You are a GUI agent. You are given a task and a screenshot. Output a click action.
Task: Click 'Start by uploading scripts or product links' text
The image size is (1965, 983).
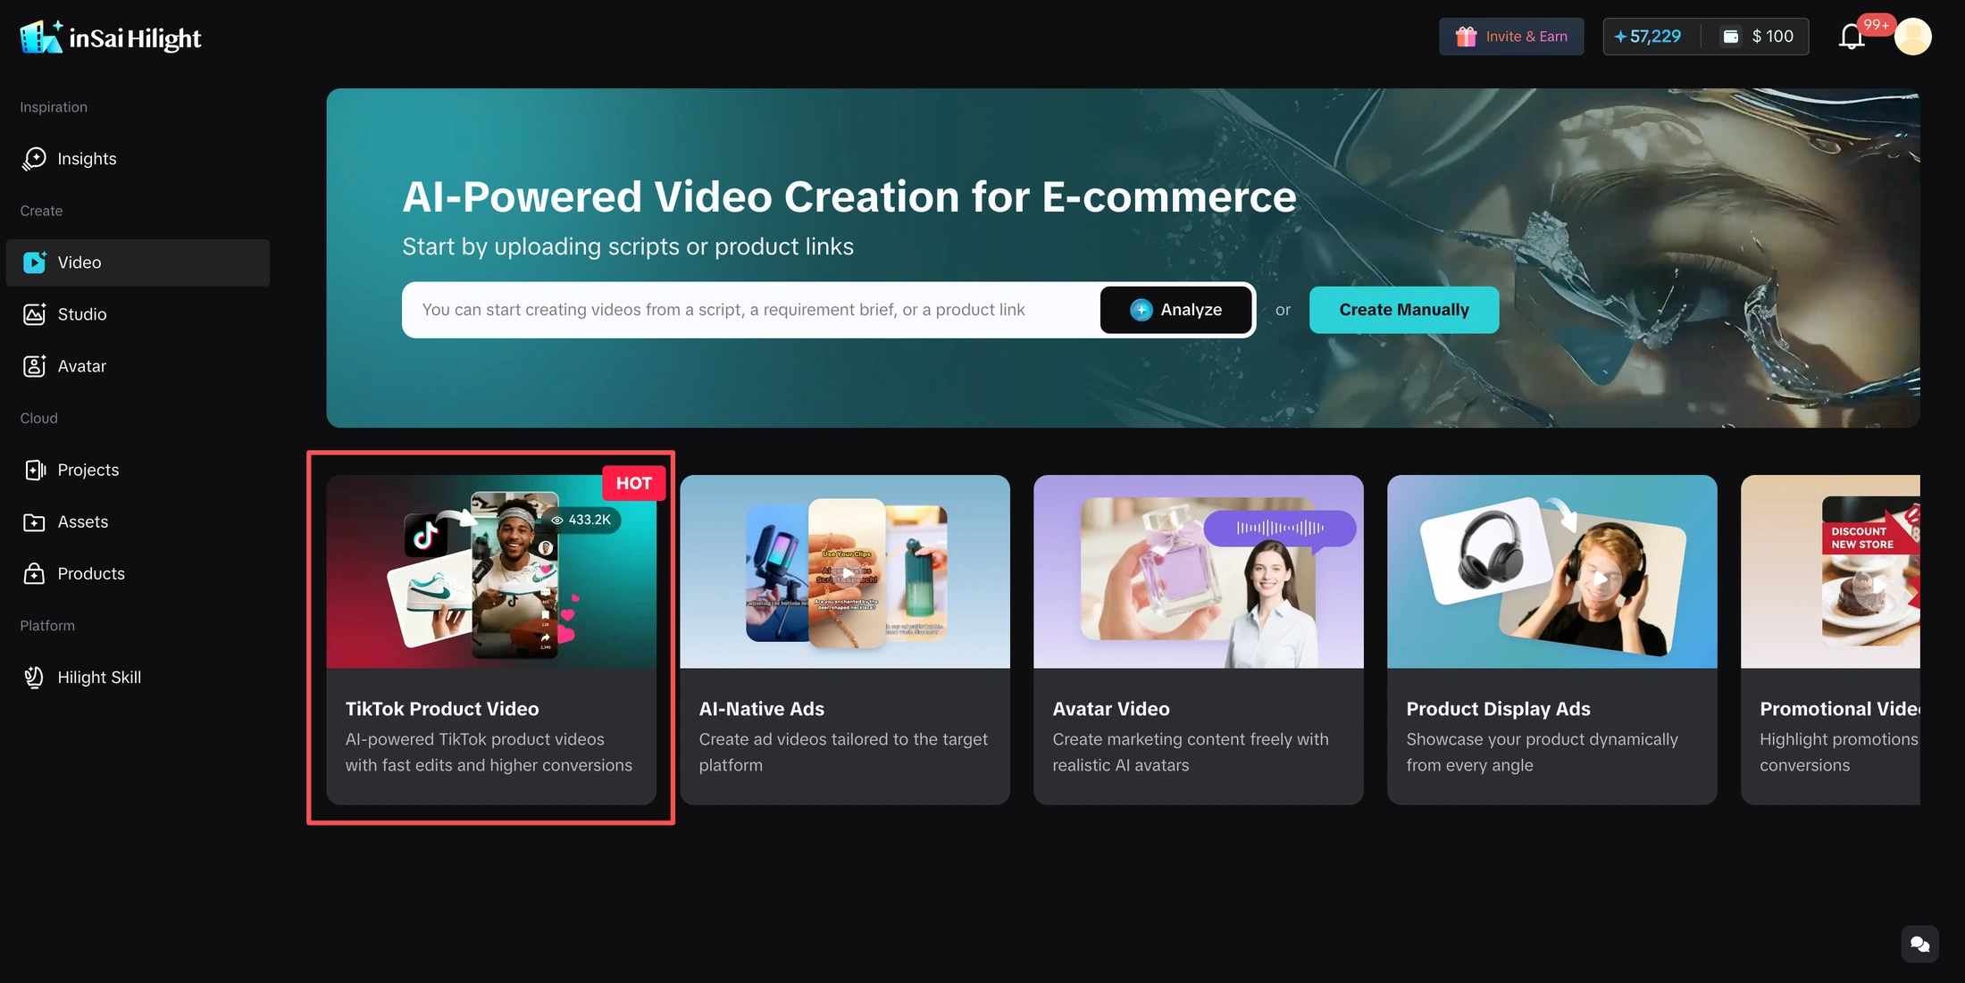point(628,246)
